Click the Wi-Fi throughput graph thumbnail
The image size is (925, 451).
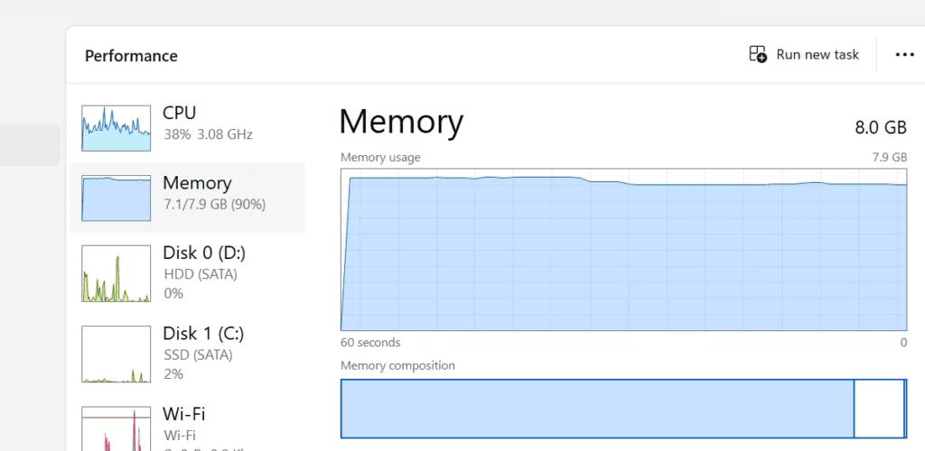pos(116,429)
